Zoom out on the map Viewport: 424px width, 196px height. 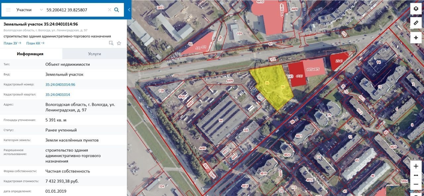416,184
